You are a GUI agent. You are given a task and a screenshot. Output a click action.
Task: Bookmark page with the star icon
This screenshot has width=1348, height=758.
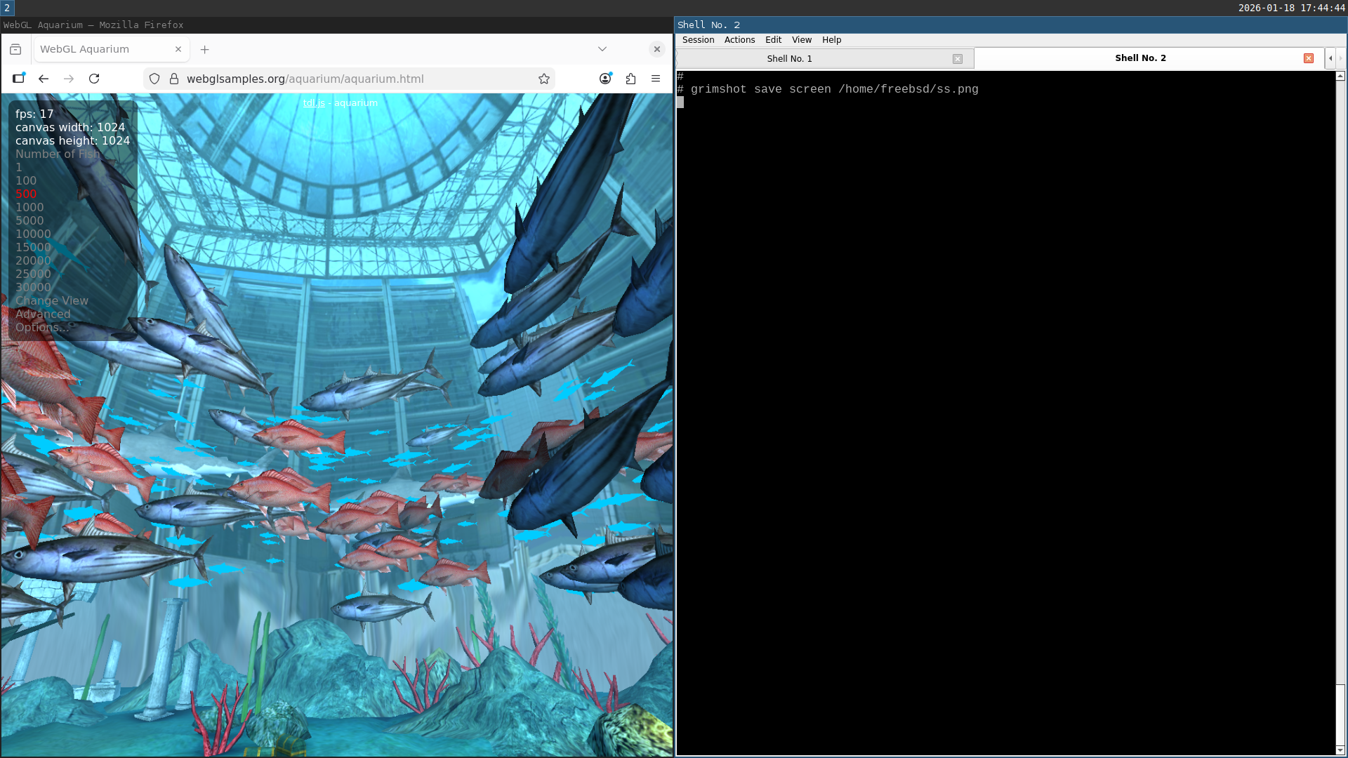tap(543, 79)
